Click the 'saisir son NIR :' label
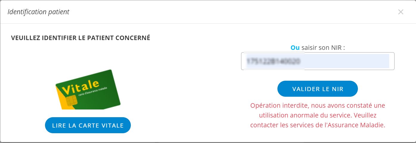The height and width of the screenshot is (143, 416). [x=323, y=47]
